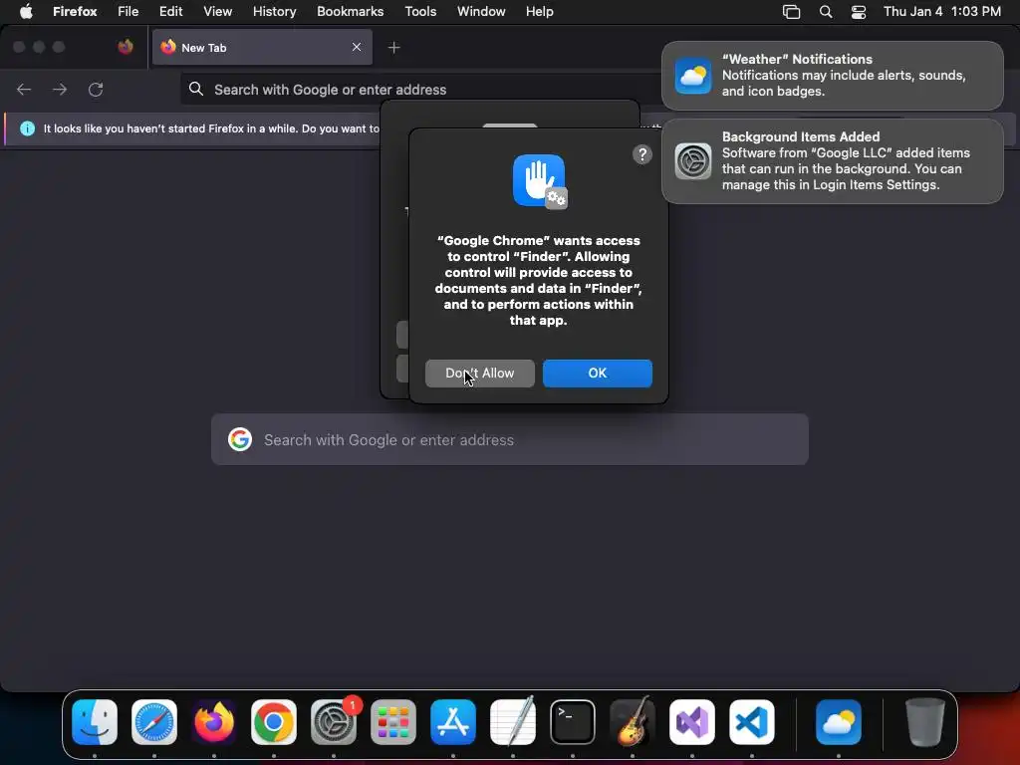1020x765 pixels.
Task: Click the info icon in Firefox notice bar
Action: tap(27, 128)
